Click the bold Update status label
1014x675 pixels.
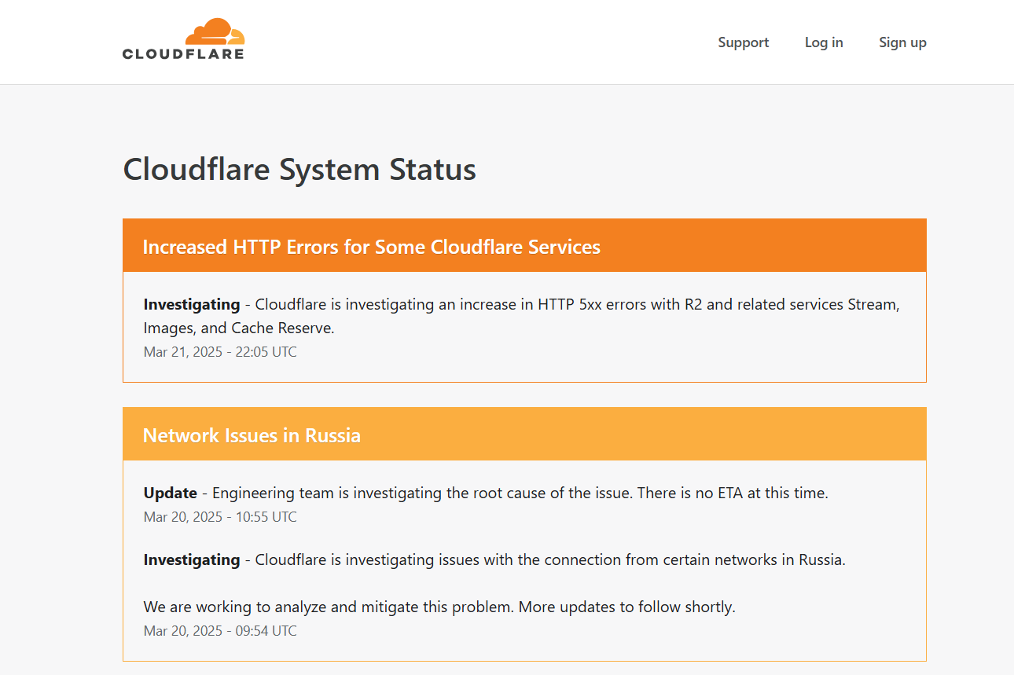pyautogui.click(x=170, y=493)
